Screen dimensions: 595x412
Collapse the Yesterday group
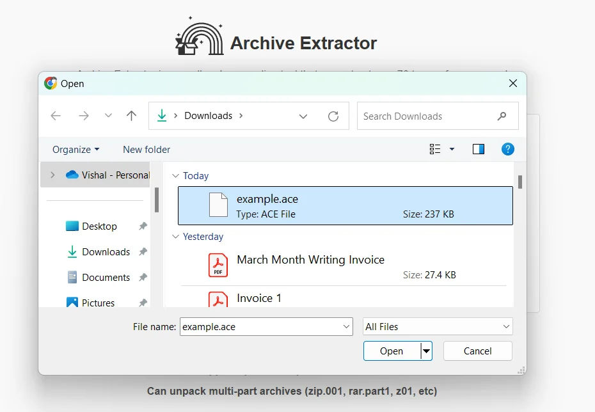175,236
